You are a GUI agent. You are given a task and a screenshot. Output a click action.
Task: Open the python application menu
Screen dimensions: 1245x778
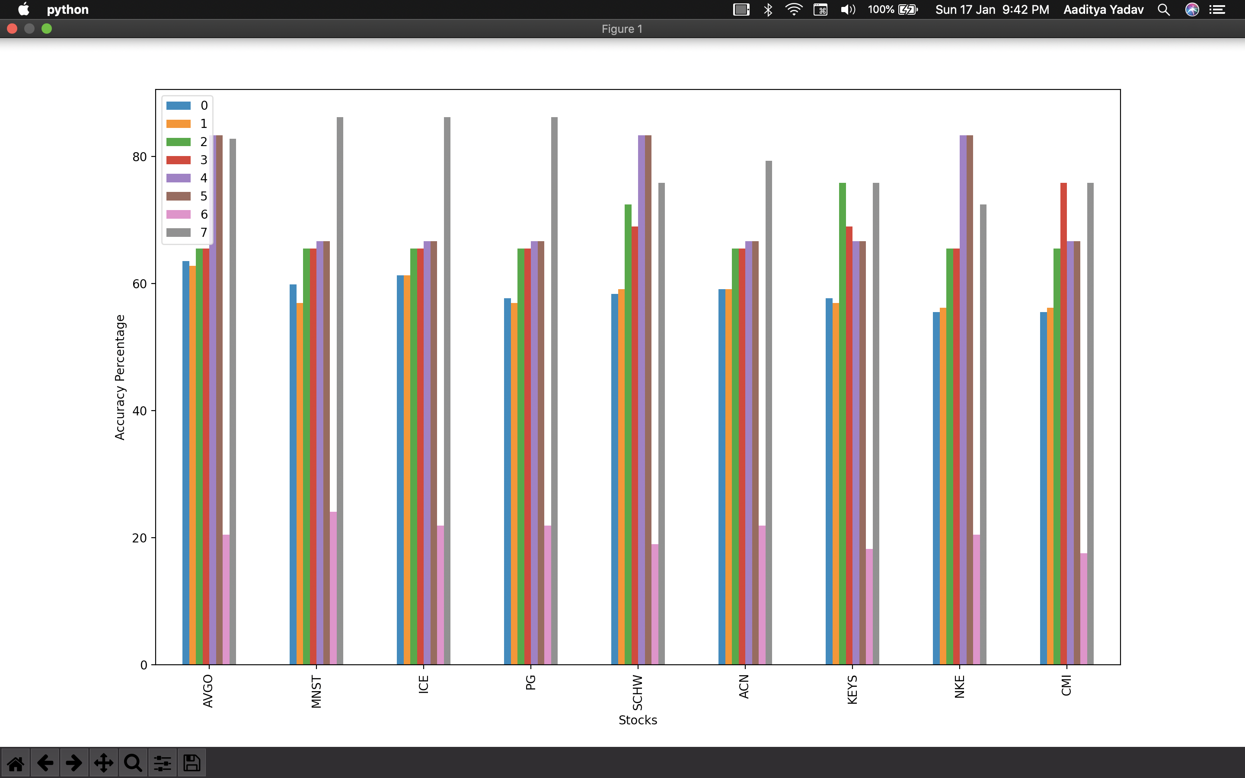pos(67,10)
